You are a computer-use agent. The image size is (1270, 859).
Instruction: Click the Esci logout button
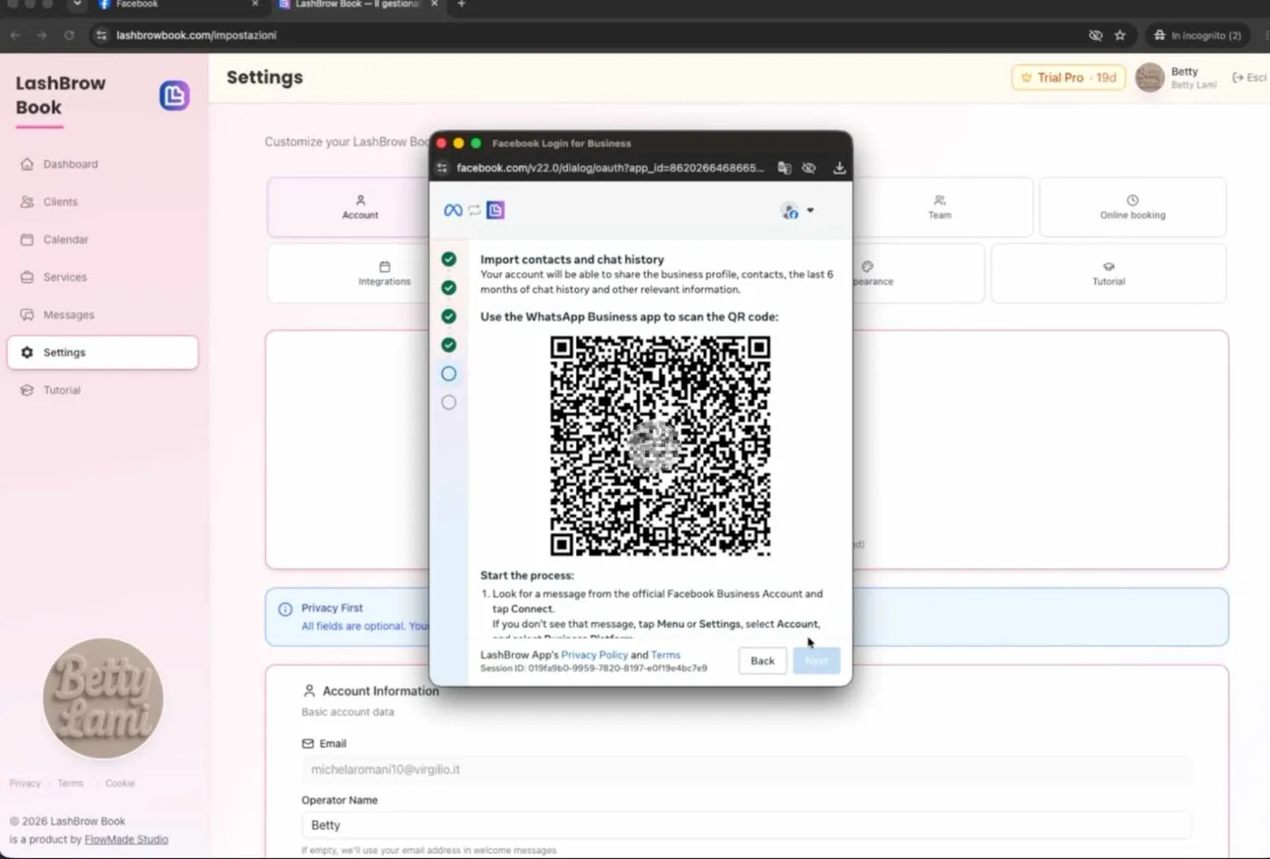(1249, 77)
